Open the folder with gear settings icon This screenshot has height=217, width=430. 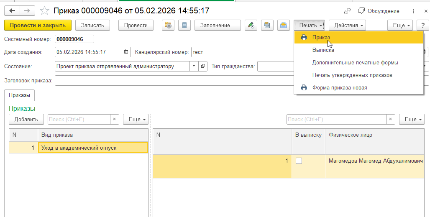tap(168, 25)
